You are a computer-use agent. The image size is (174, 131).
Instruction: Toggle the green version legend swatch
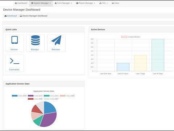47,96
